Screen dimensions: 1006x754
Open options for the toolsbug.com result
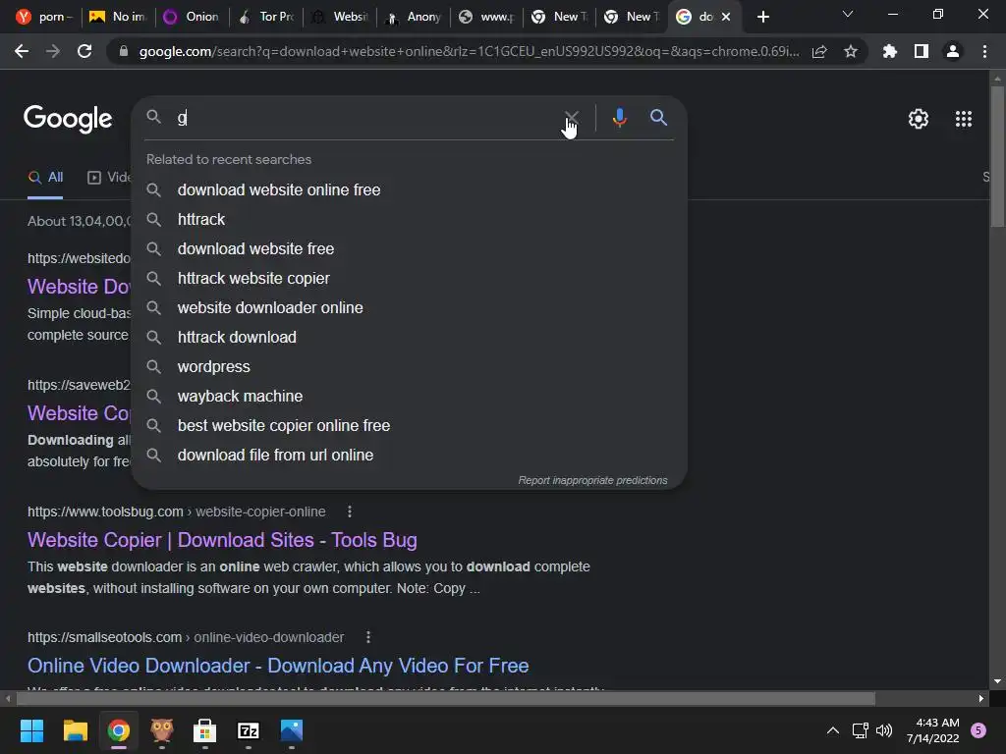pyautogui.click(x=349, y=512)
